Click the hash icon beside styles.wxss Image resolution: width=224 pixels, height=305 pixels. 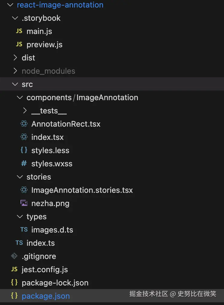[x=24, y=164]
